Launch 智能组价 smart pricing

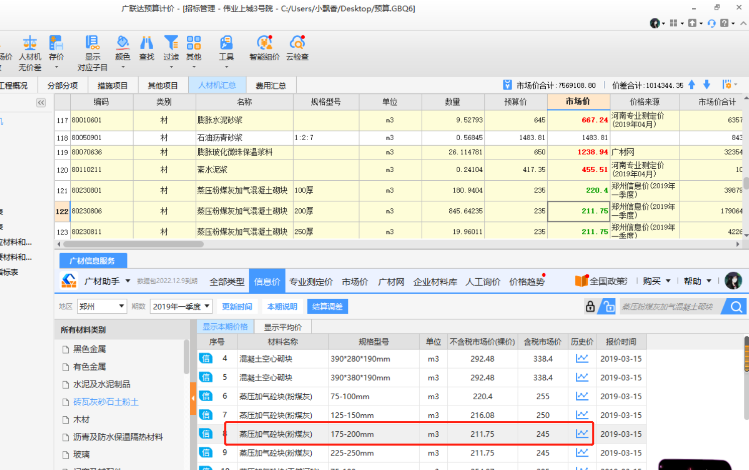(x=265, y=49)
